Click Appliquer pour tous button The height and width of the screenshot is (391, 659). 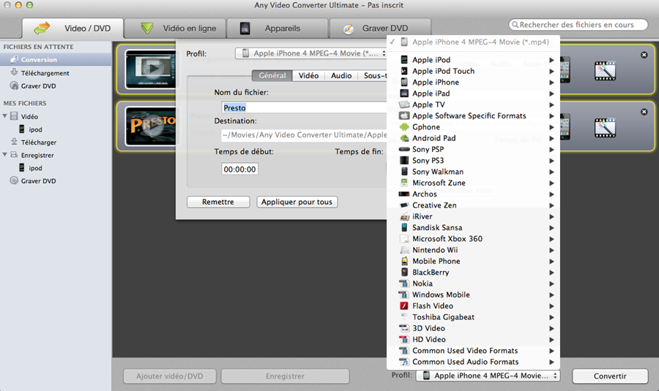click(x=297, y=202)
